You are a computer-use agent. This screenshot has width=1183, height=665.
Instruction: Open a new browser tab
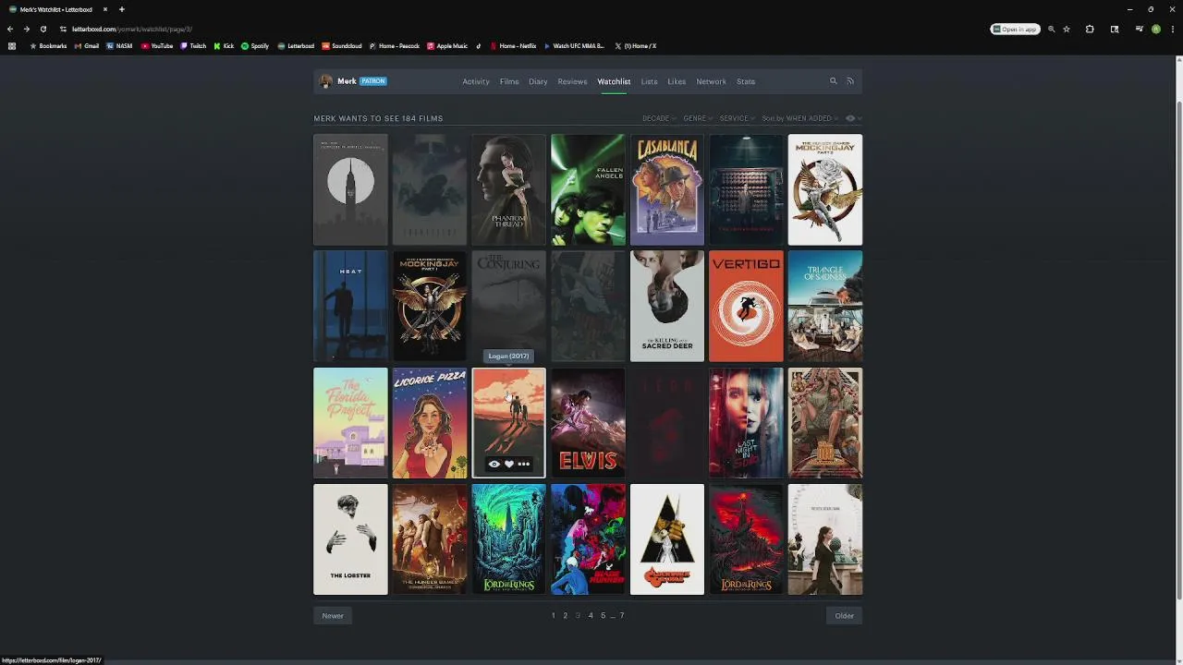121,9
